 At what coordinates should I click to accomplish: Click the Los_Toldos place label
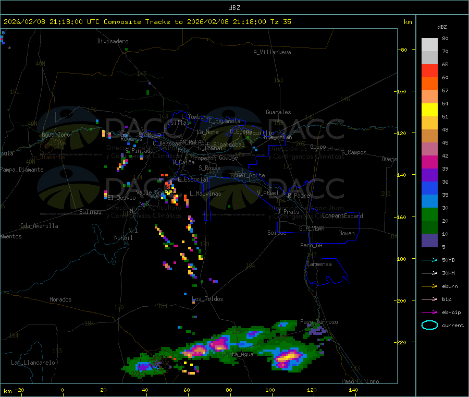(x=207, y=299)
